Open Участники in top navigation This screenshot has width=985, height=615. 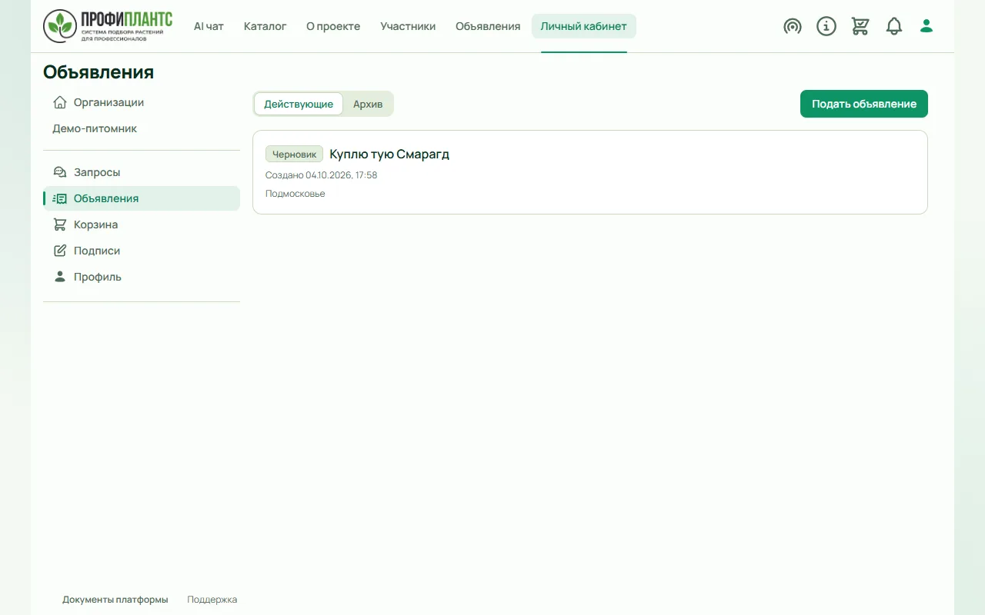408,26
